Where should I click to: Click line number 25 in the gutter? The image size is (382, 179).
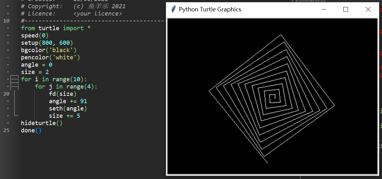pyautogui.click(x=7, y=130)
